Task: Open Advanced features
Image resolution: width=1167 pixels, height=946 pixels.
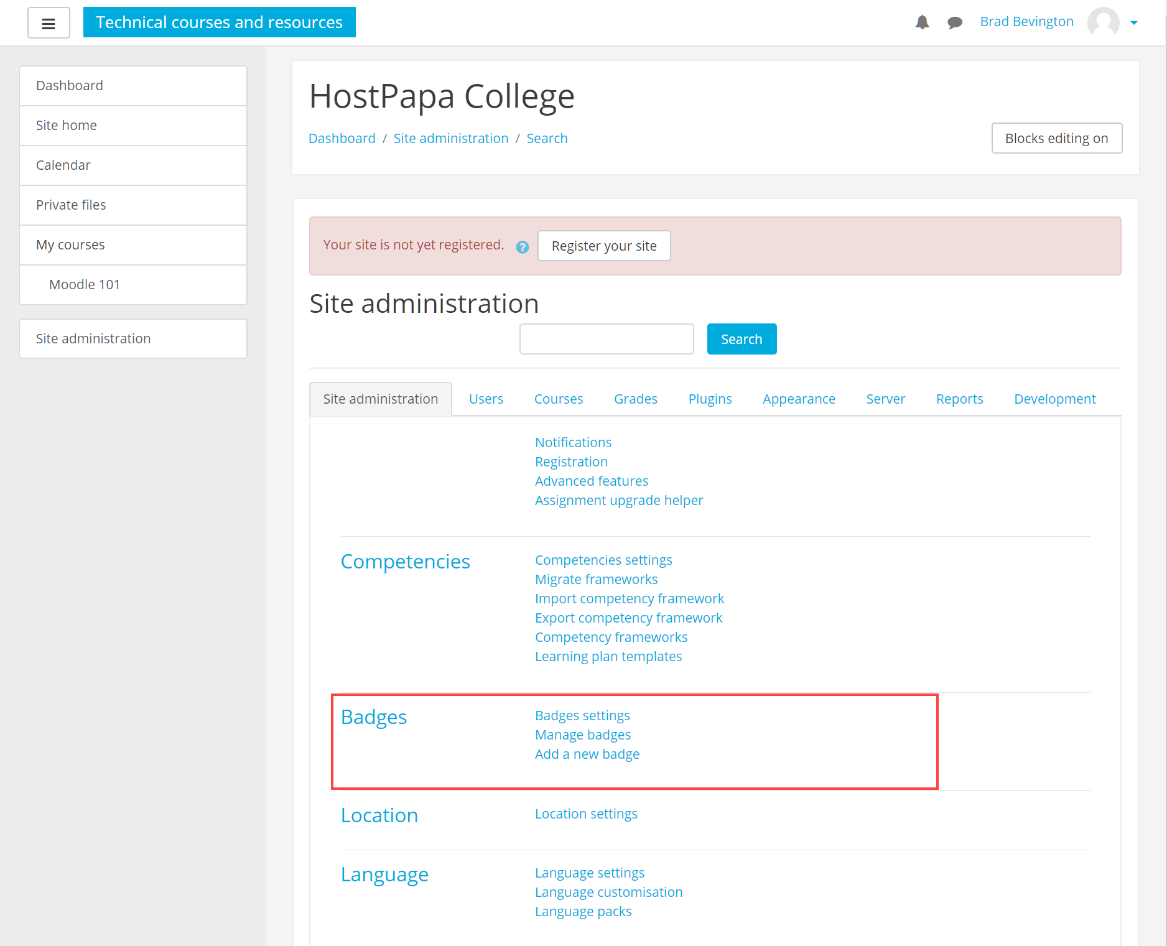Action: [x=591, y=481]
